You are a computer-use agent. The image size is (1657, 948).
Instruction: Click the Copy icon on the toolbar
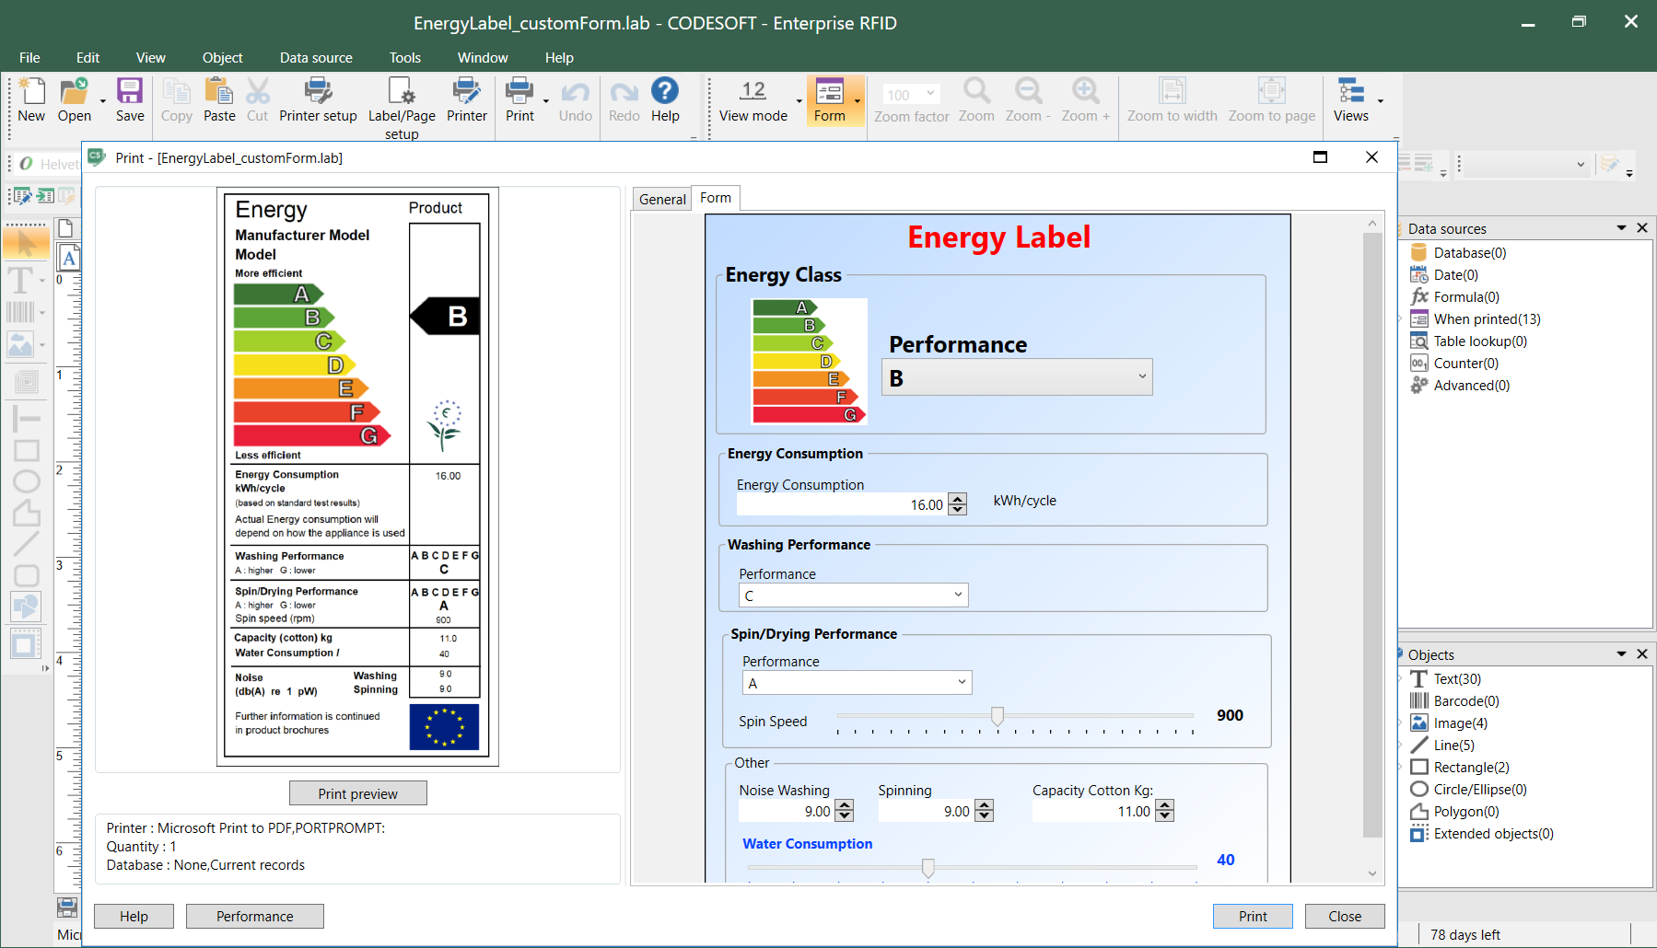[x=176, y=99]
